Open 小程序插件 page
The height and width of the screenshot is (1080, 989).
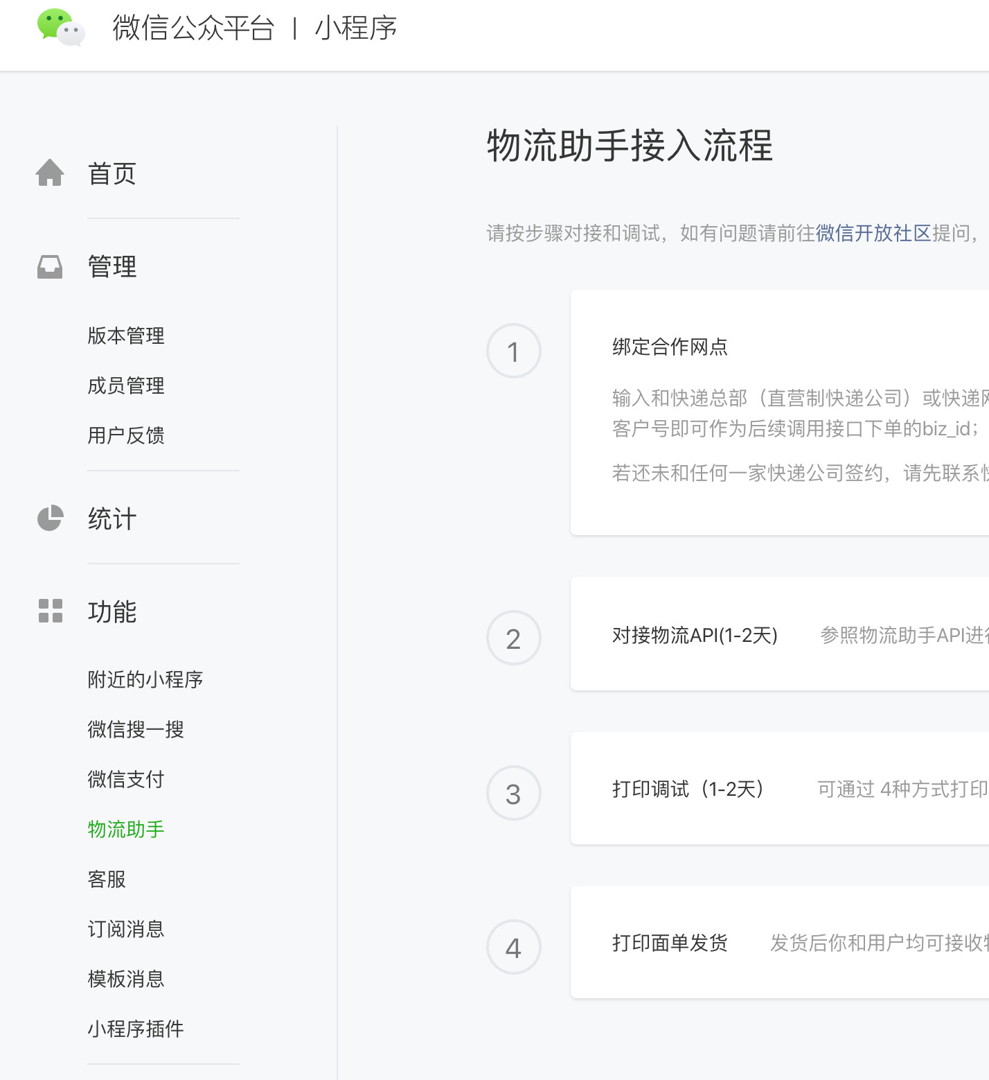tap(136, 1029)
